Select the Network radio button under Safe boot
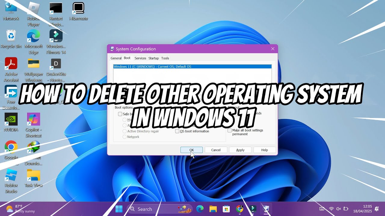Viewport: 385px width, 216px height. [x=125, y=137]
